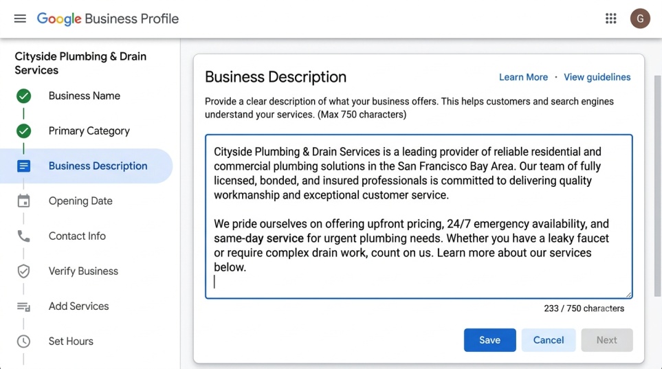Viewport: 662px width, 369px height.
Task: Click the page vertical scrollbar
Action: [657, 186]
